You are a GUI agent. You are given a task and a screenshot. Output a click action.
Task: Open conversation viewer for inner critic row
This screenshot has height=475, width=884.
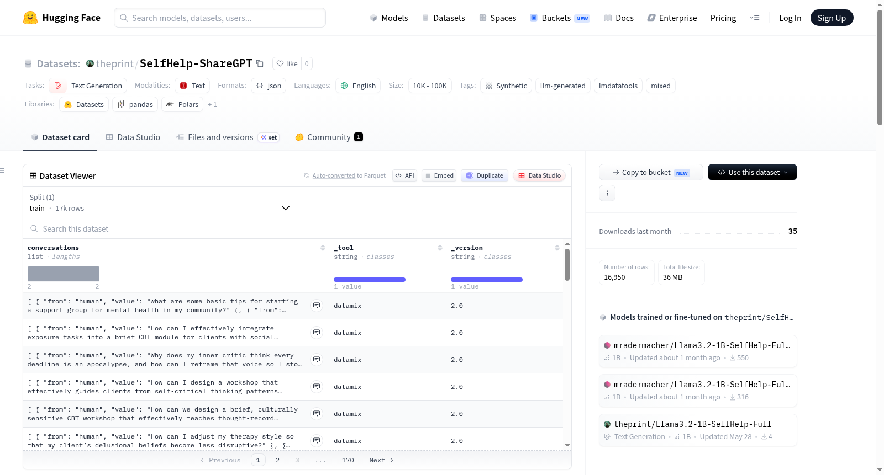[317, 360]
